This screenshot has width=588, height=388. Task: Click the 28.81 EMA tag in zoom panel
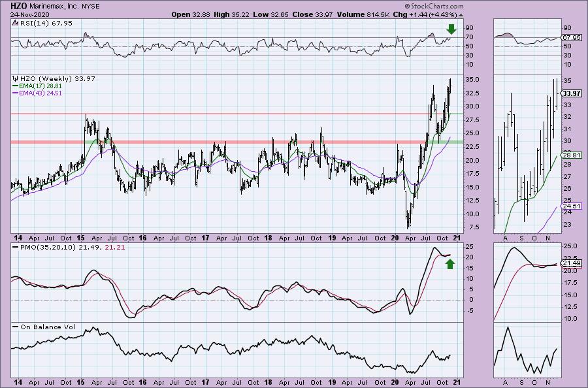(572, 155)
